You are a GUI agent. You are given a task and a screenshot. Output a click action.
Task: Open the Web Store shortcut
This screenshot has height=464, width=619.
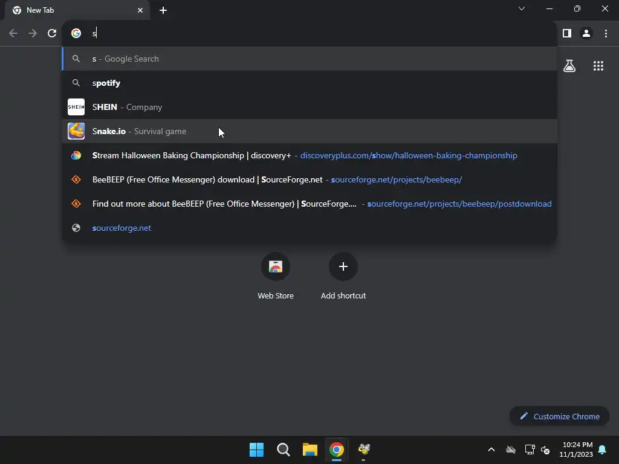(x=276, y=275)
